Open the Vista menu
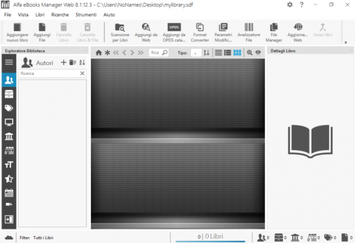The height and width of the screenshot is (243, 355). (x=23, y=14)
